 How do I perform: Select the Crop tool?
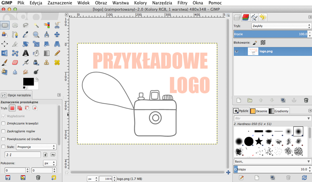pos(15,44)
